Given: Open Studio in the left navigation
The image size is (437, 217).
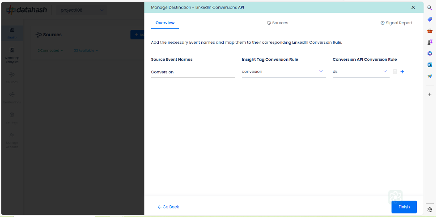Looking at the screenshot, I should point(12,33).
